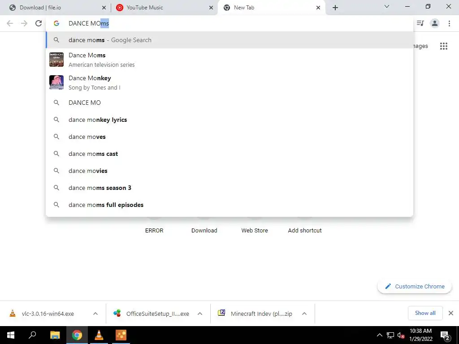Viewport: 459px width, 344px height.
Task: Show hidden system tray icons
Action: pos(379,335)
